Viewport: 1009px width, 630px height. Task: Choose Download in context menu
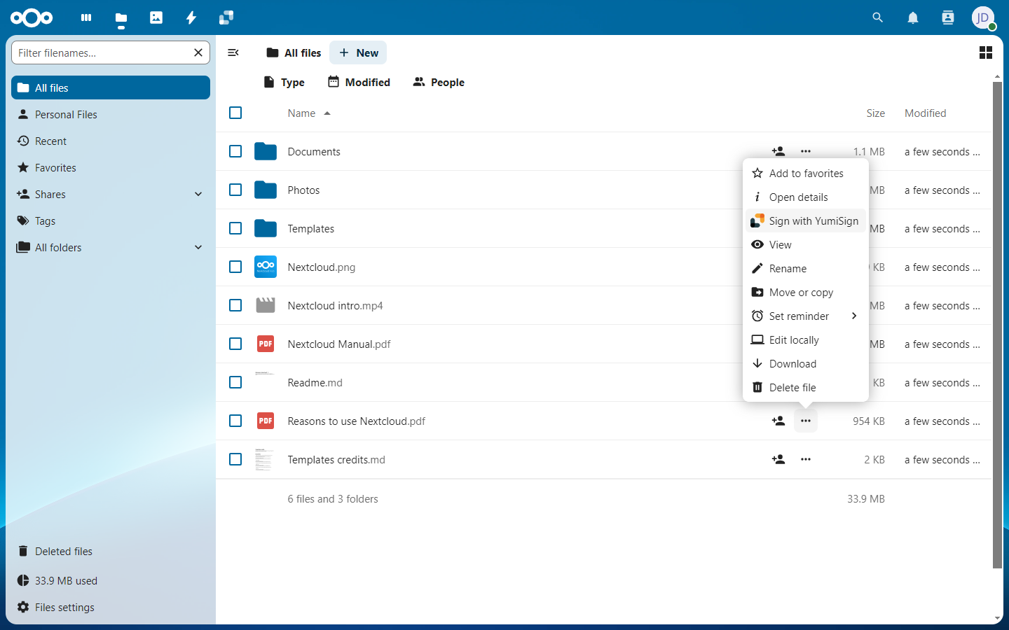tap(806, 363)
